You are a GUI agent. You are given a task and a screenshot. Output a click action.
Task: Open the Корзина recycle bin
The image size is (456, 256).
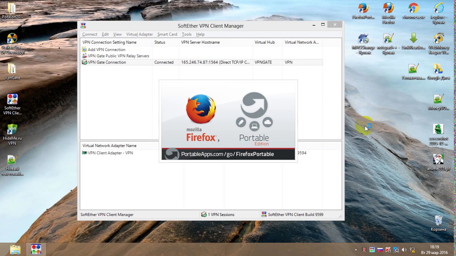[438, 223]
